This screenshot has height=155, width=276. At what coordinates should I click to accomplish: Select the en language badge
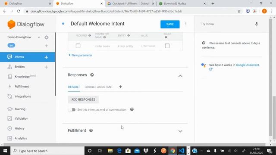pos(11,45)
